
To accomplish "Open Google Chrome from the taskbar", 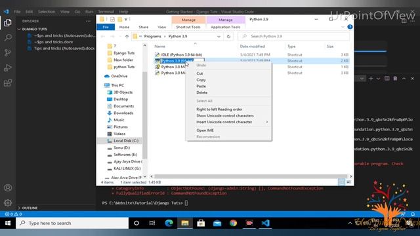I will point(234,223).
